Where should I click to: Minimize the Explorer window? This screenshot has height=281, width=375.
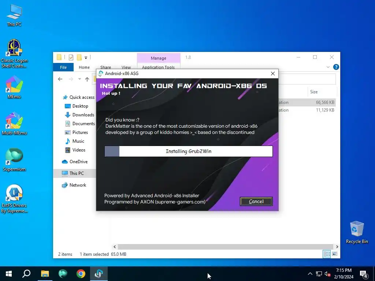click(298, 57)
